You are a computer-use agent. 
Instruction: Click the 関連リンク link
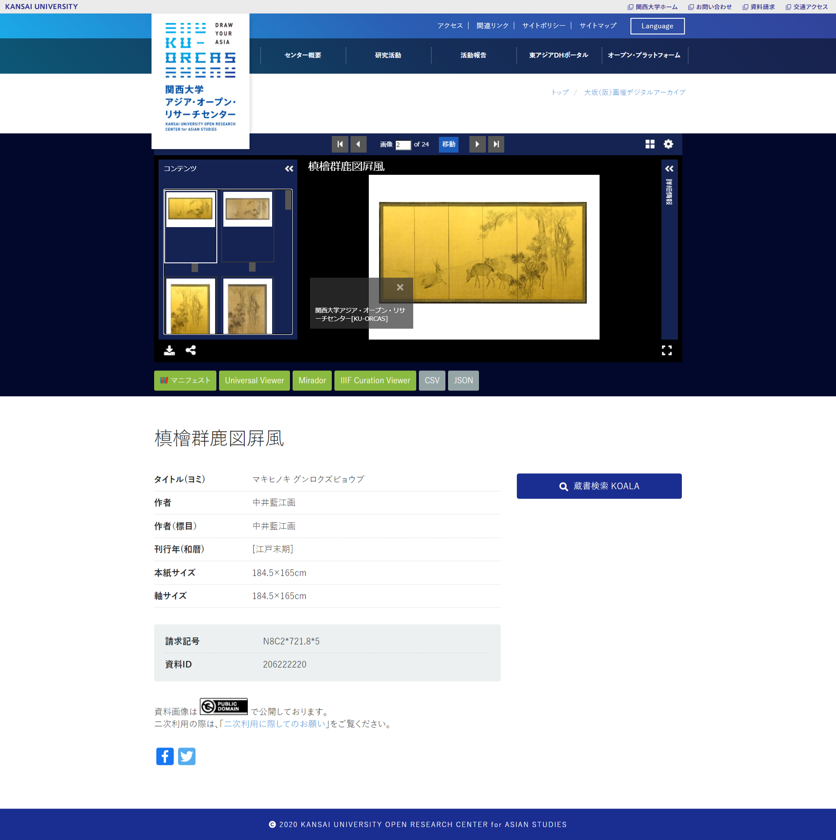(x=492, y=26)
